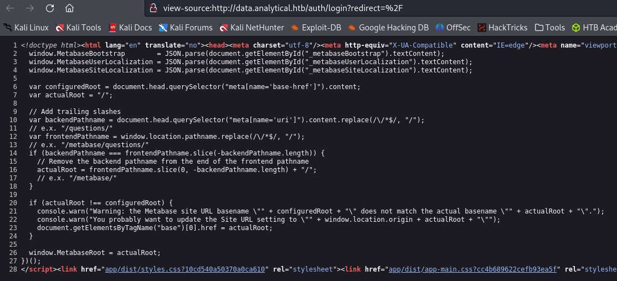Screen dimensions: 617x281
Task: Click the window.MetabaseBootstrap line of source
Action: (x=236, y=54)
